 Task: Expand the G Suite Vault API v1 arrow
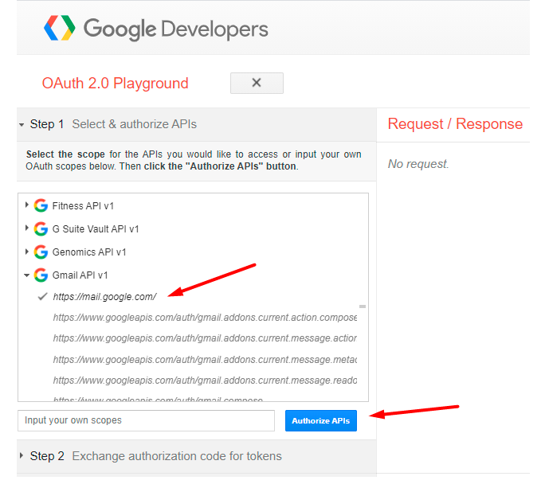click(x=26, y=228)
